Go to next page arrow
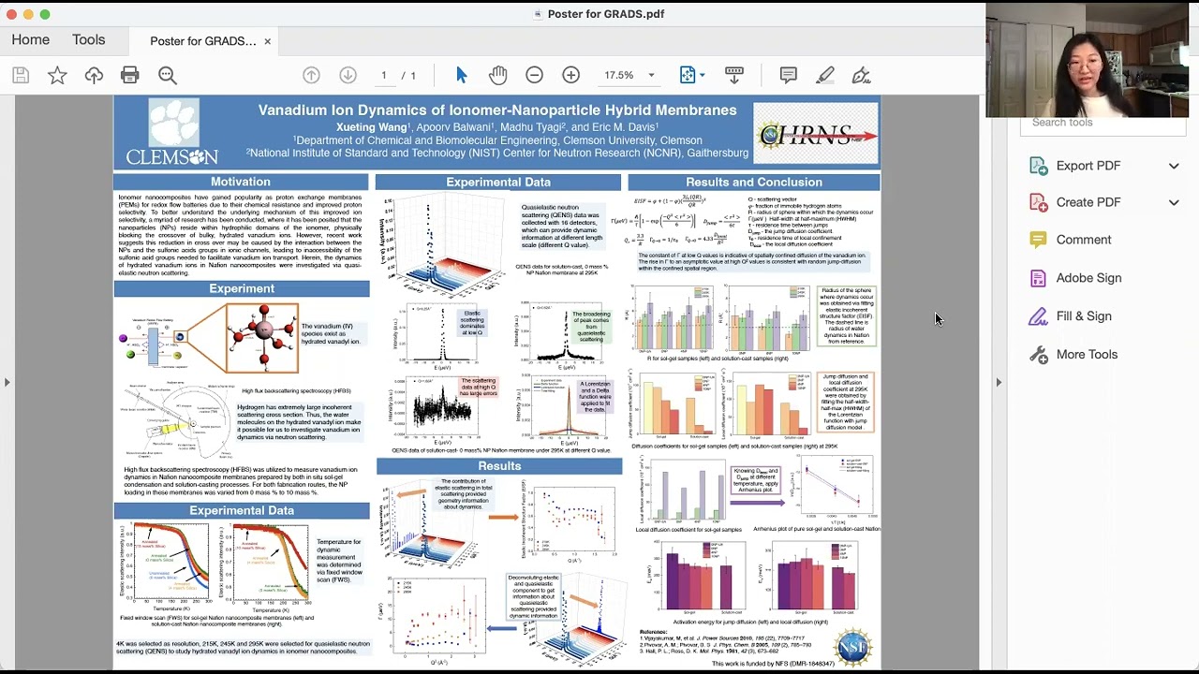Viewport: 1199px width, 674px height. (348, 75)
